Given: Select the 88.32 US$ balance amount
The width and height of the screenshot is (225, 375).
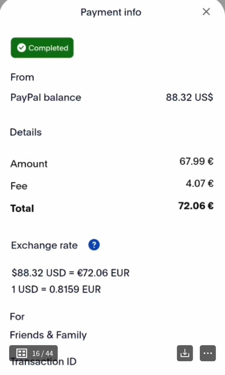Looking at the screenshot, I should point(189,97).
